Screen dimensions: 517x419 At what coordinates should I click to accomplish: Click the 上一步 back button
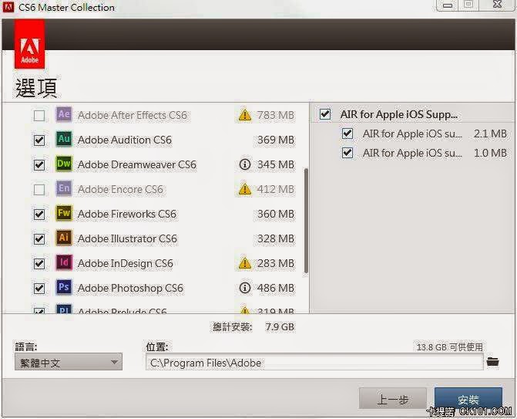[x=393, y=399]
